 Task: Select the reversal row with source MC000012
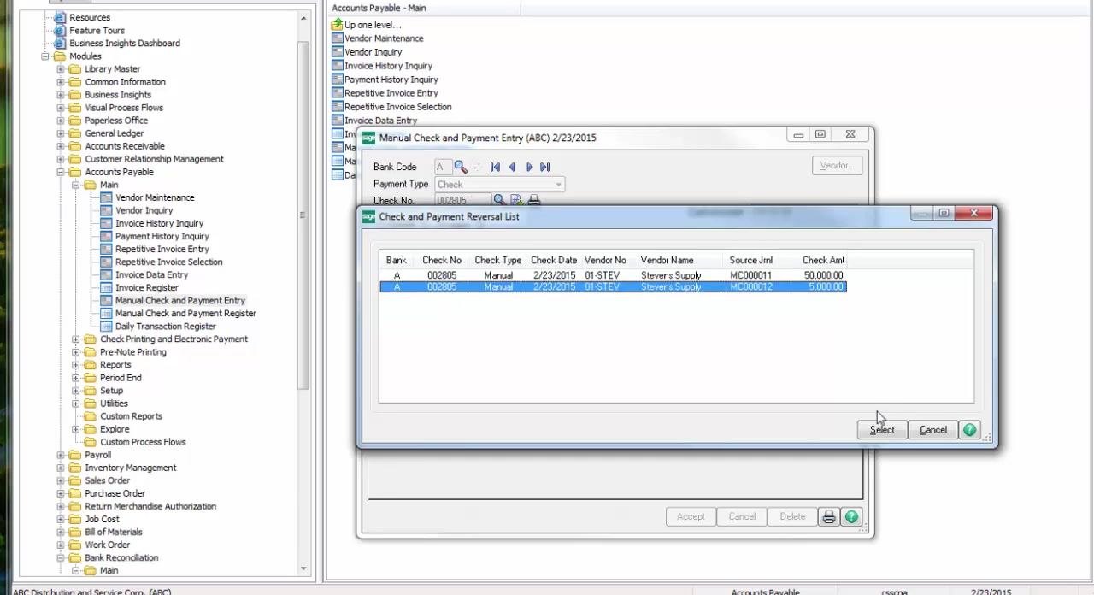point(612,287)
